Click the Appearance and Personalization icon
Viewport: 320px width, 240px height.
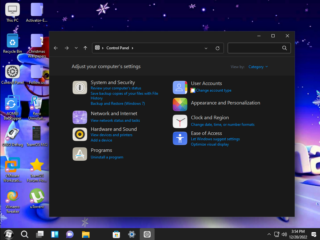(180, 104)
